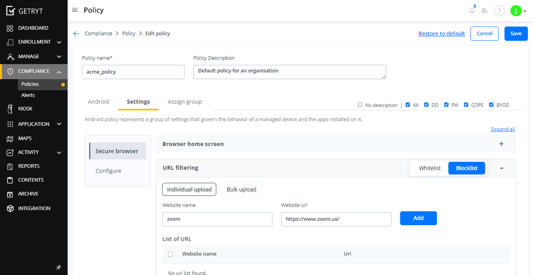
Task: Click the RSS feed icon
Action: coord(484,11)
